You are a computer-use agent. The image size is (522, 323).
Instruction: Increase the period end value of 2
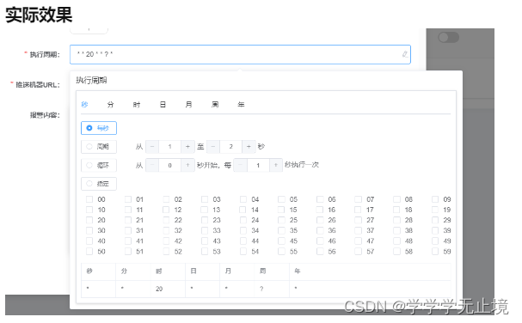click(249, 147)
